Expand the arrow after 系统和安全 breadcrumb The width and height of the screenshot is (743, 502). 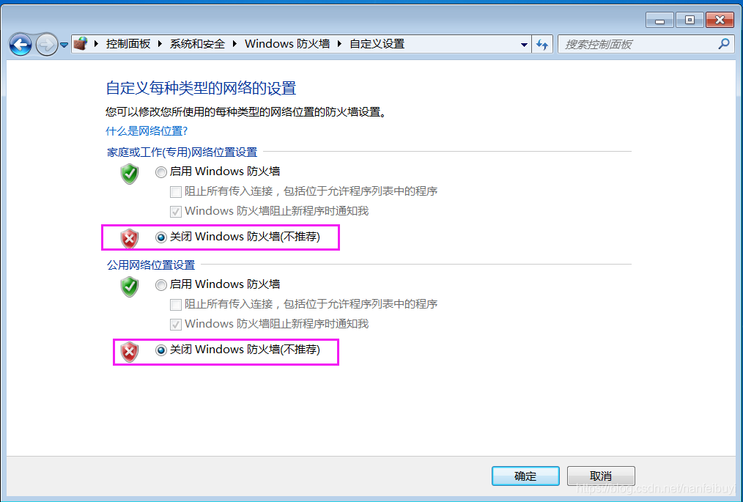point(234,44)
